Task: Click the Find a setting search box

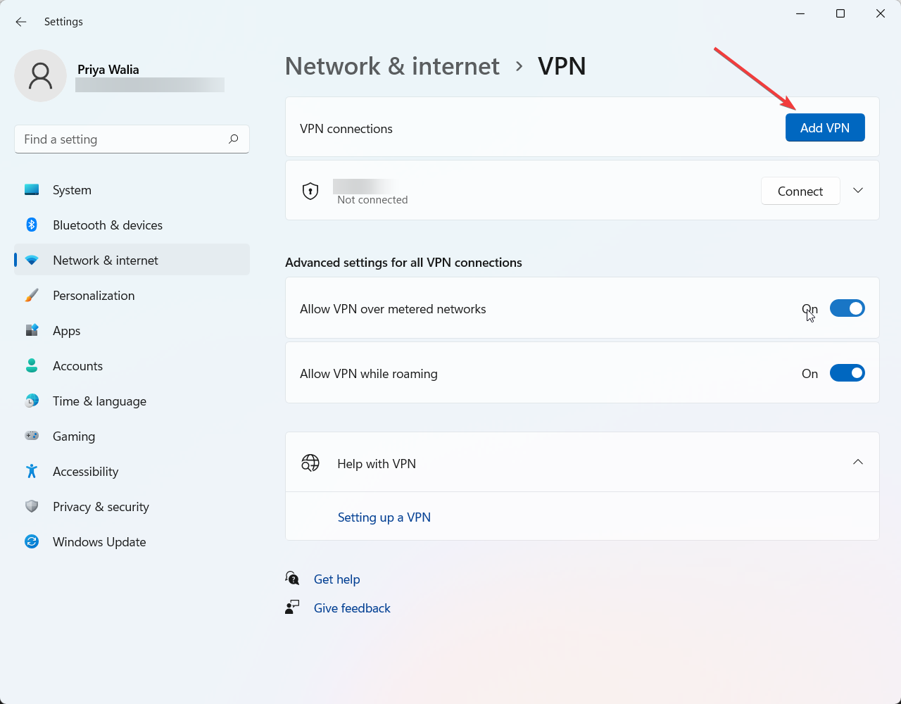Action: [x=132, y=139]
